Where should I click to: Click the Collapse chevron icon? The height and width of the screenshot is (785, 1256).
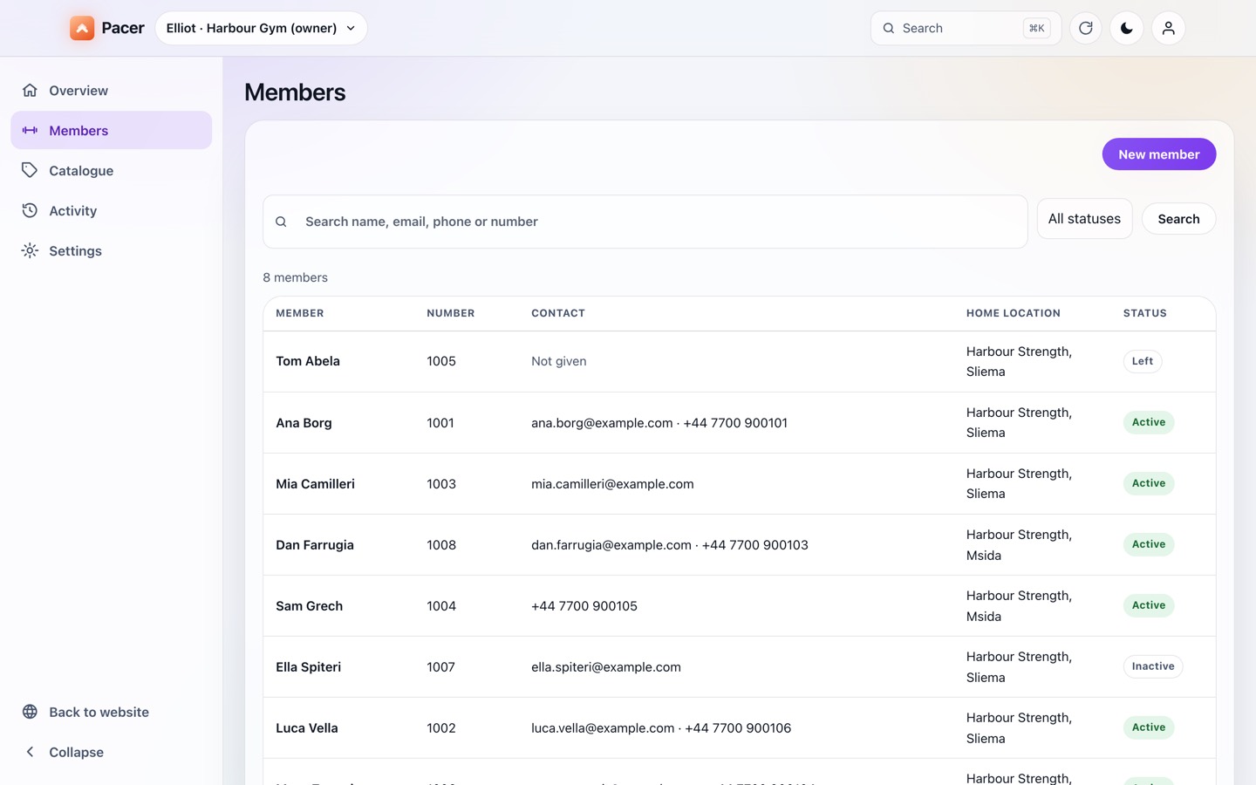(x=30, y=752)
